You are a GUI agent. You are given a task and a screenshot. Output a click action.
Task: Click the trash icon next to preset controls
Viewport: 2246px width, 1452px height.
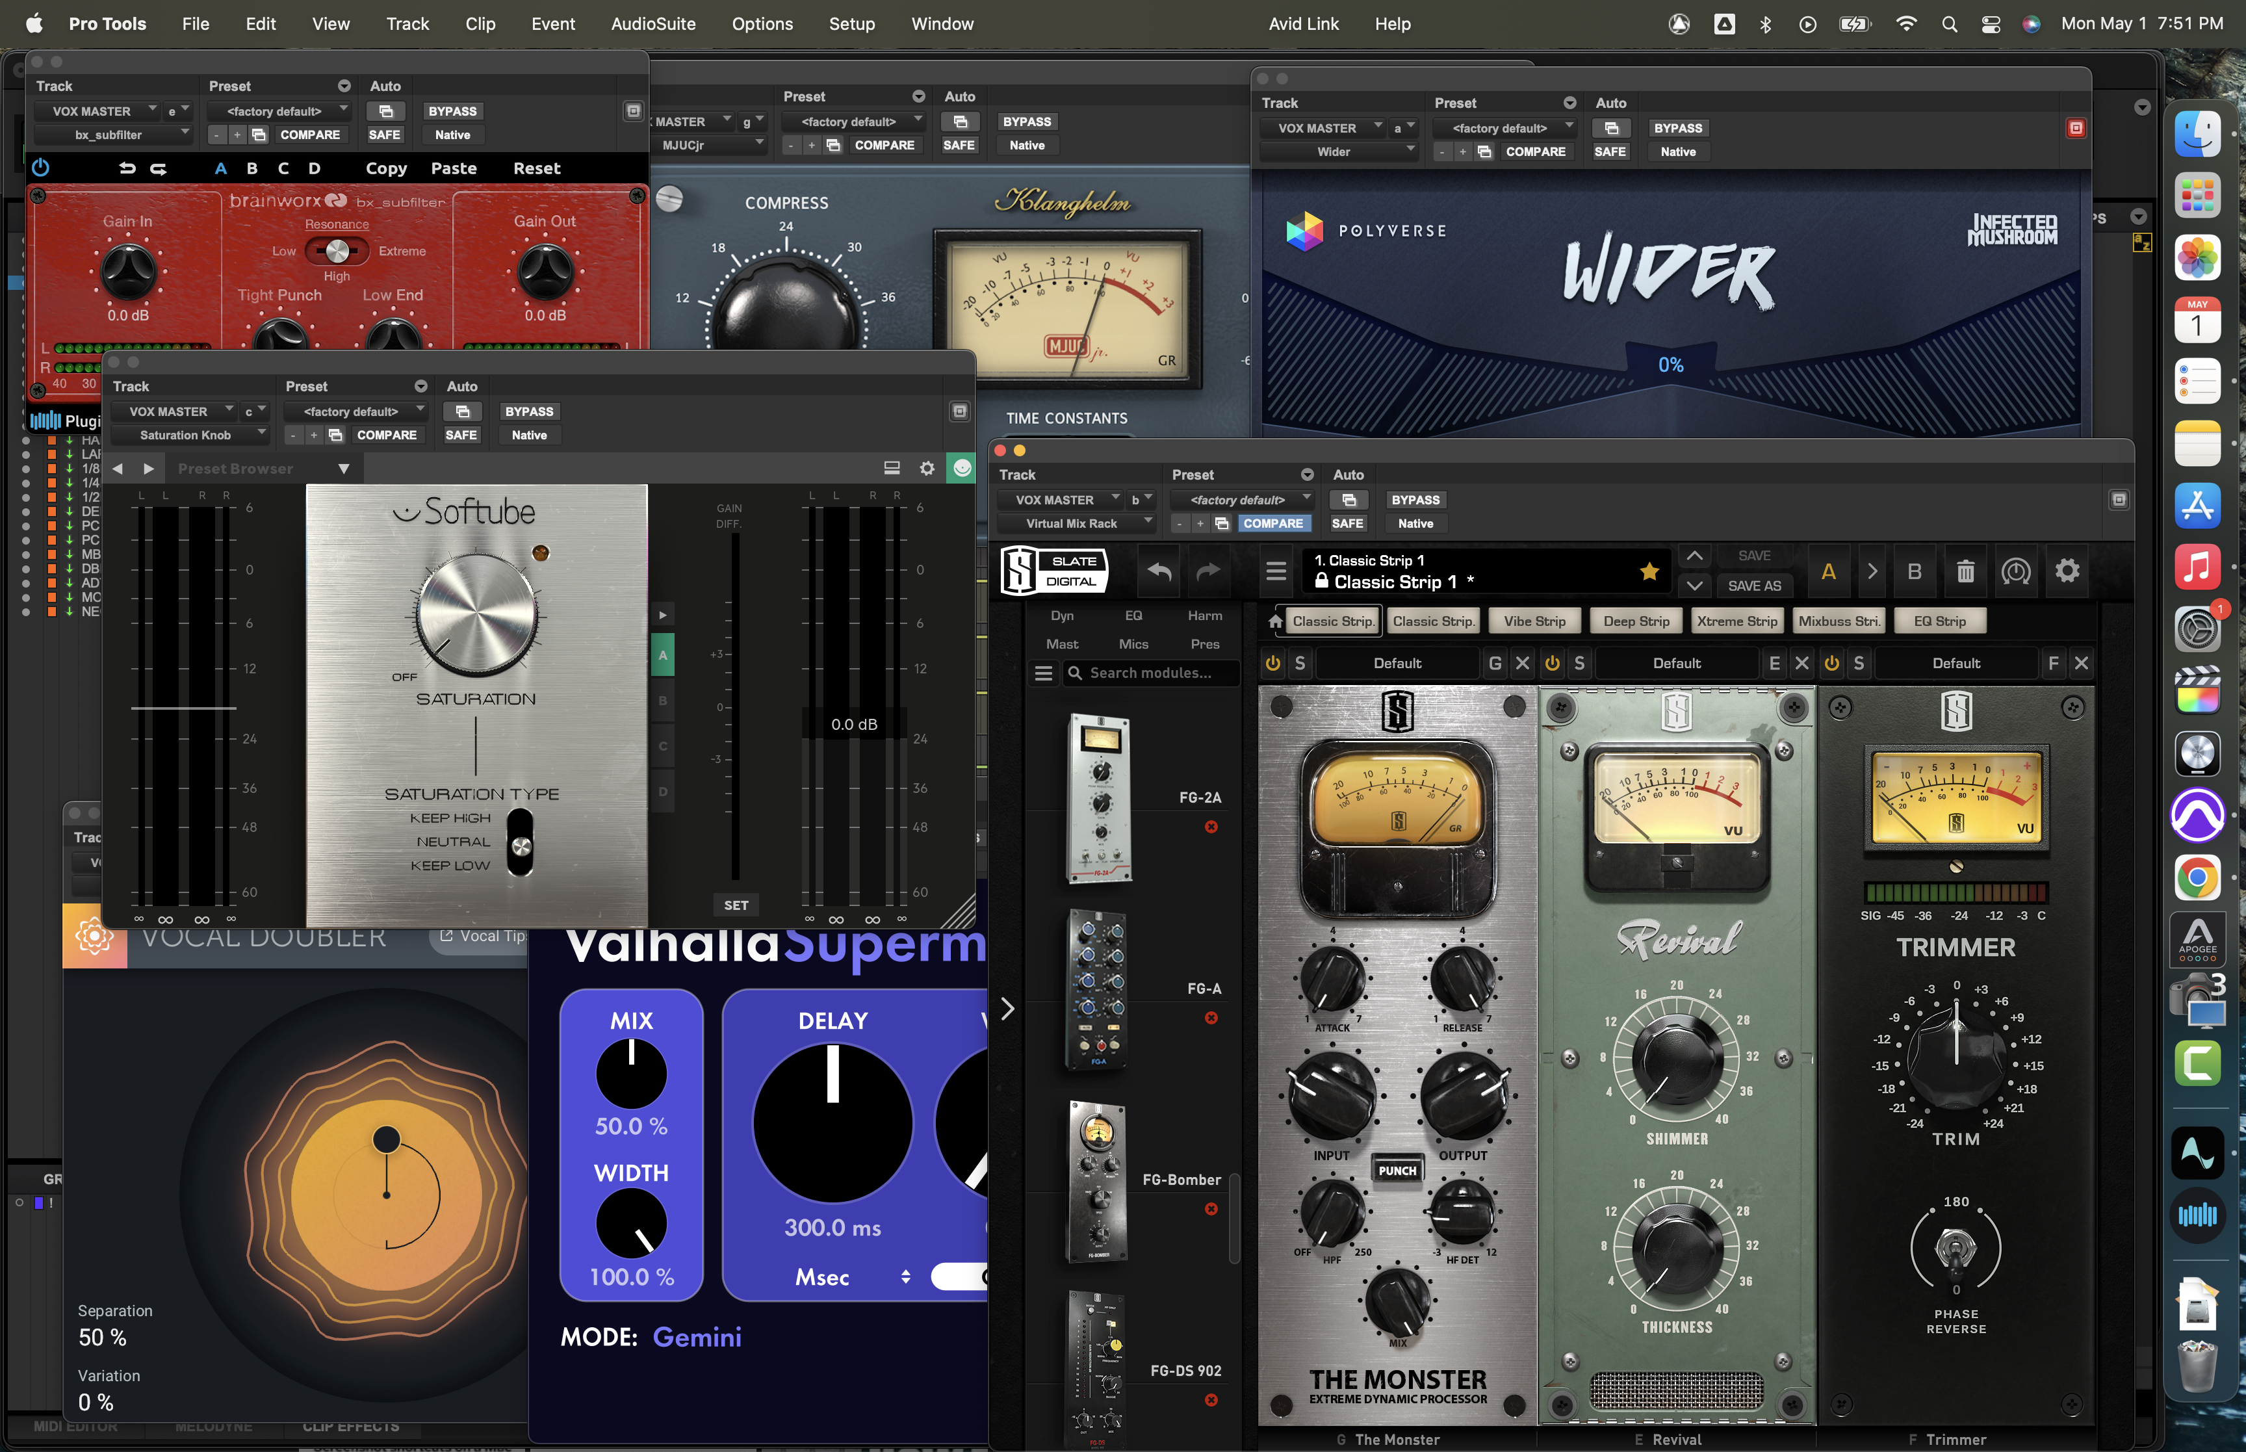(x=1965, y=571)
